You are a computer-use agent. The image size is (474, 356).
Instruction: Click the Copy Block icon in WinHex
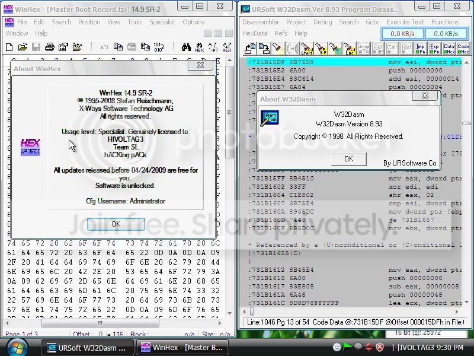click(118, 47)
